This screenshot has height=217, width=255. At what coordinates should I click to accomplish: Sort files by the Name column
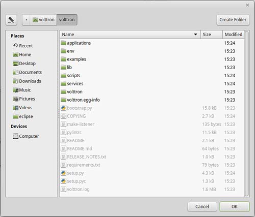point(130,35)
